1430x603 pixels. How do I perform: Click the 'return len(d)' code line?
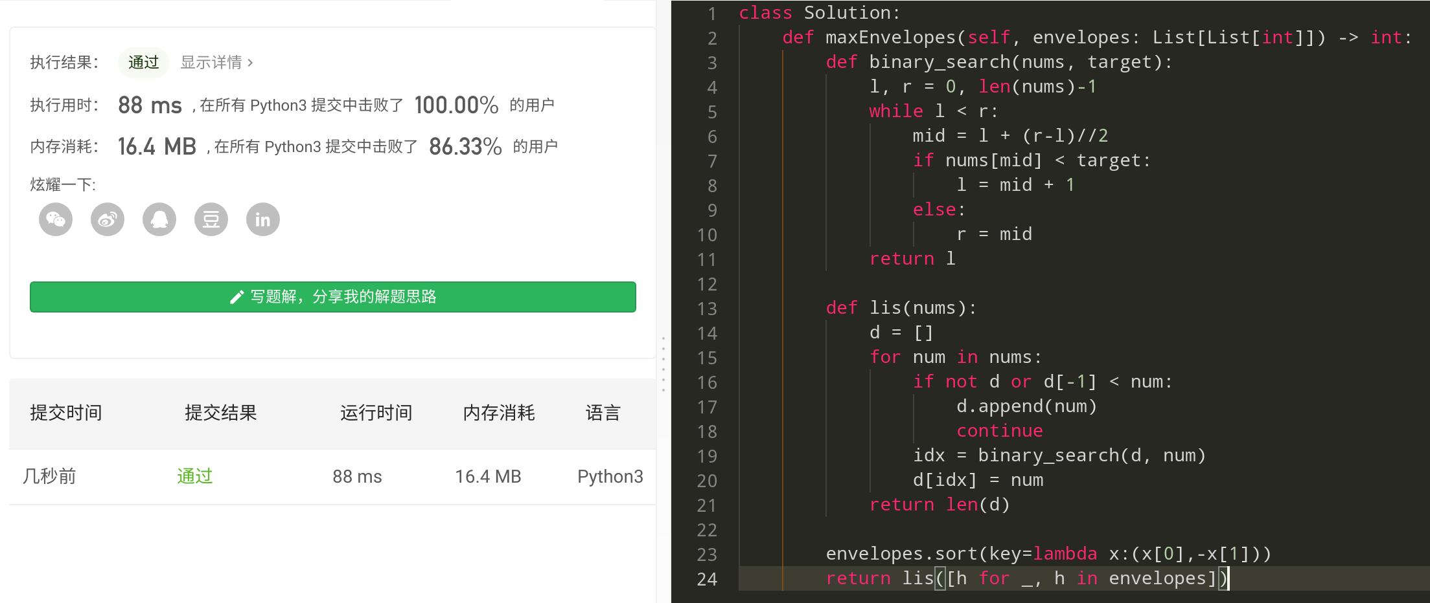(x=940, y=504)
